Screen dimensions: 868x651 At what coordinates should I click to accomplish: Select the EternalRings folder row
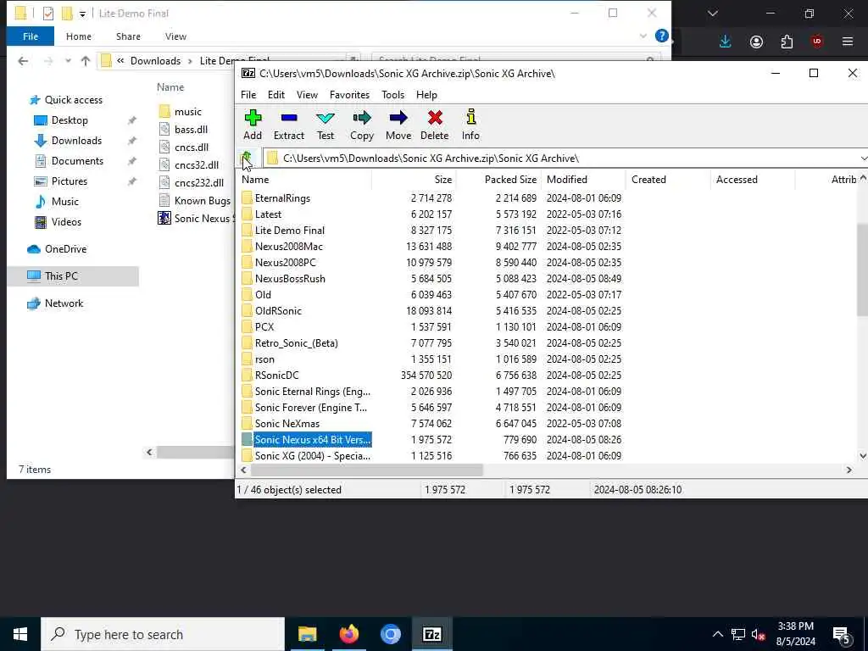(x=431, y=198)
